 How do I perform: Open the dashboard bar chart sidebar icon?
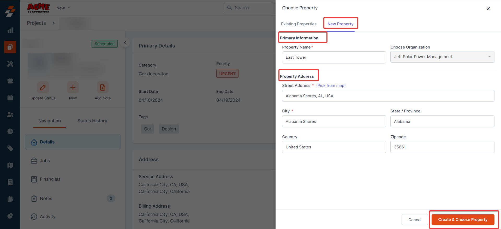click(x=10, y=30)
